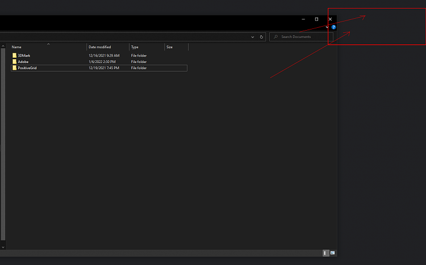
Task: Open the blue Help question mark icon
Action: coord(333,27)
